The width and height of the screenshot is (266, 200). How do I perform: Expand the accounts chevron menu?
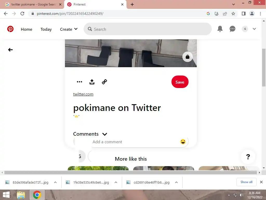pos(254,29)
